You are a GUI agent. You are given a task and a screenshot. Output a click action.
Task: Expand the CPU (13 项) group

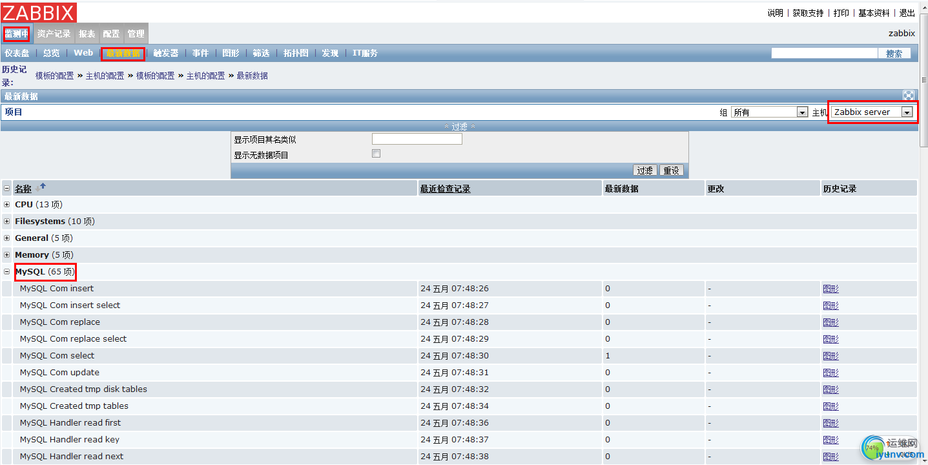pyautogui.click(x=7, y=204)
